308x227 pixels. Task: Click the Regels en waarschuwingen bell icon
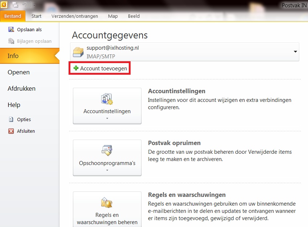pyautogui.click(x=107, y=202)
